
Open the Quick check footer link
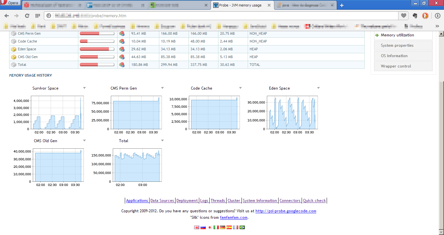314,201
